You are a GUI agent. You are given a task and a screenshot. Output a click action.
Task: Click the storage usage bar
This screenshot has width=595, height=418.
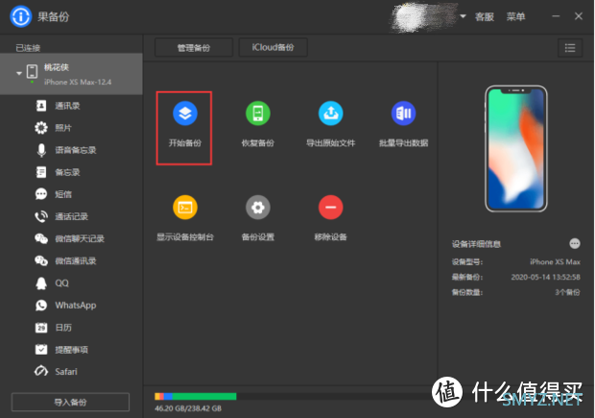tap(292, 396)
